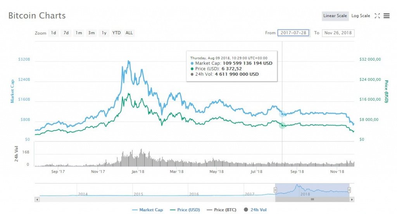The height and width of the screenshot is (214, 397).
Task: Select YTD zoom range
Action: point(116,33)
